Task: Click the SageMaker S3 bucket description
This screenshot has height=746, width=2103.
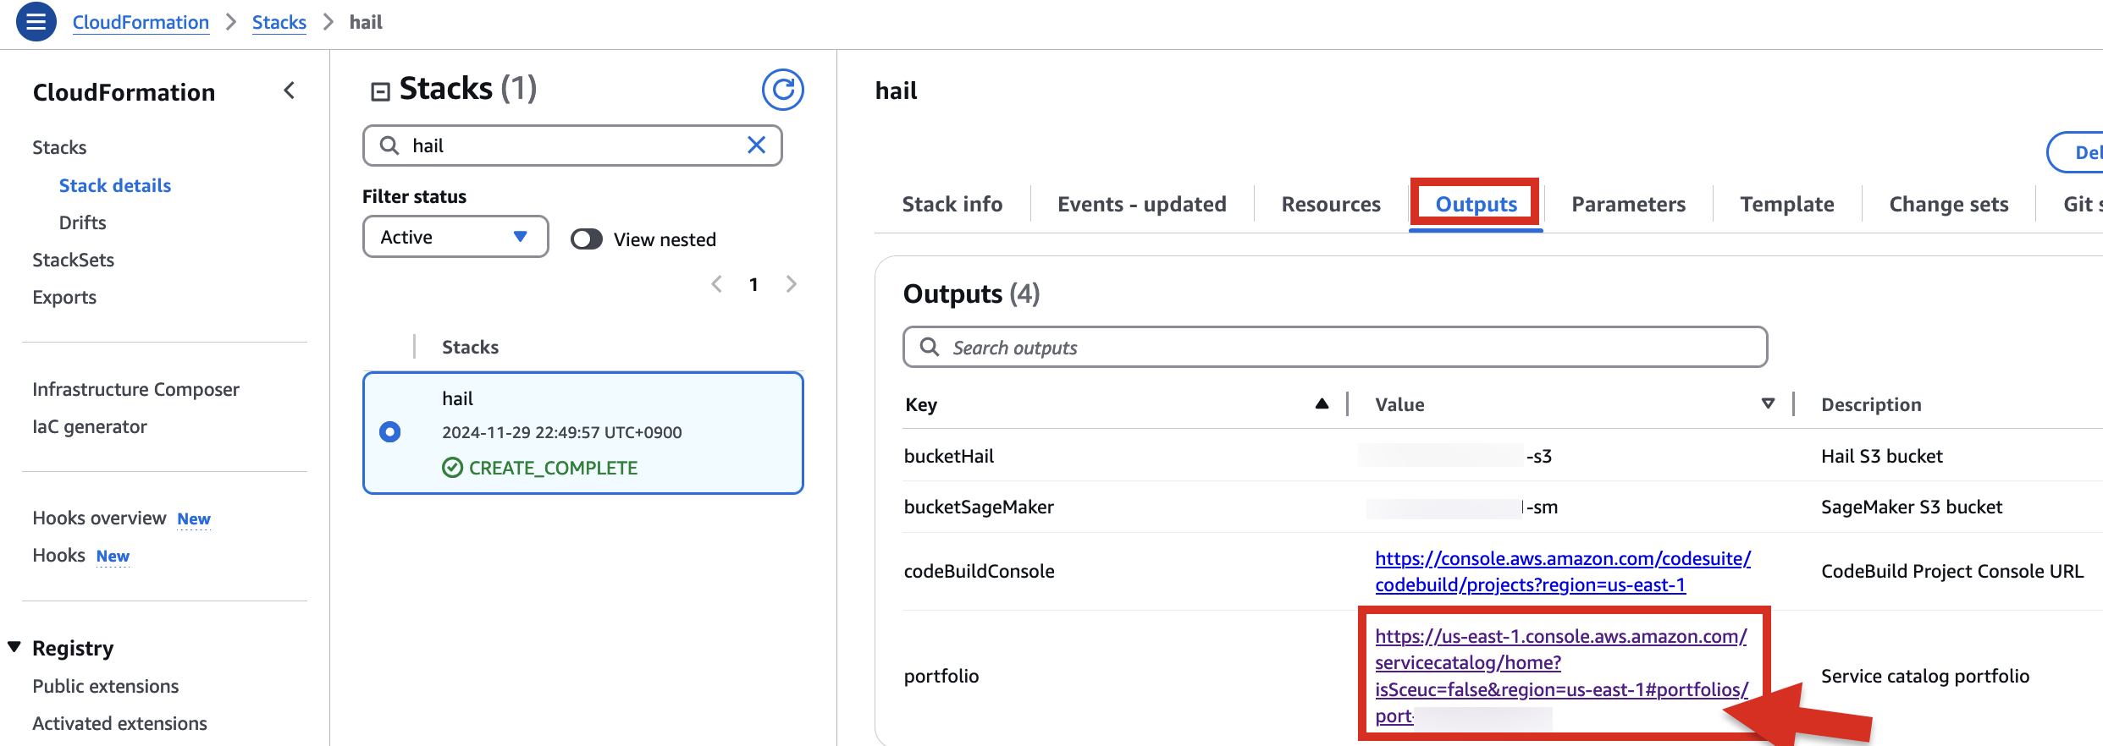Action: point(1912,507)
